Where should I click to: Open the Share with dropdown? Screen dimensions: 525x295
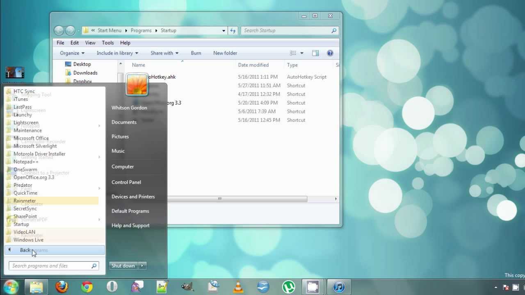[x=164, y=53]
